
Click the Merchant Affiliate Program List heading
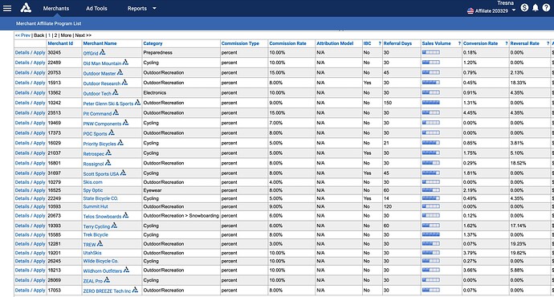48,23
